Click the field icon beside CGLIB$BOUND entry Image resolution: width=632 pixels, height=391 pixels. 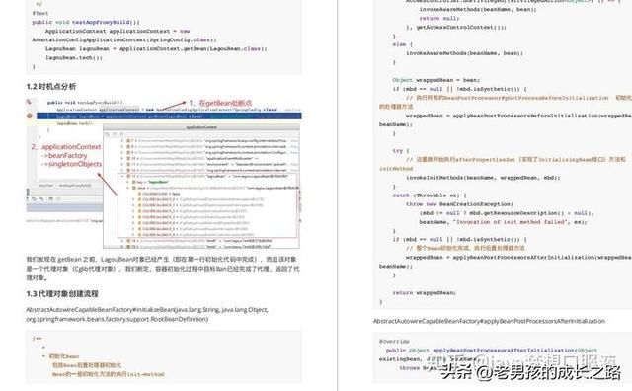tap(139, 194)
